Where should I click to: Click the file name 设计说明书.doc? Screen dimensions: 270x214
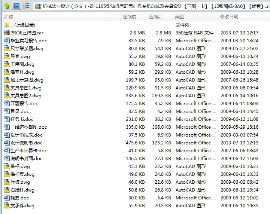tap(26, 143)
